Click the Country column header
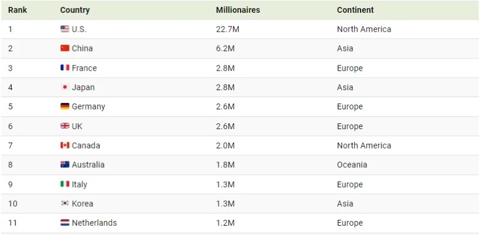The image size is (480, 235). [75, 10]
